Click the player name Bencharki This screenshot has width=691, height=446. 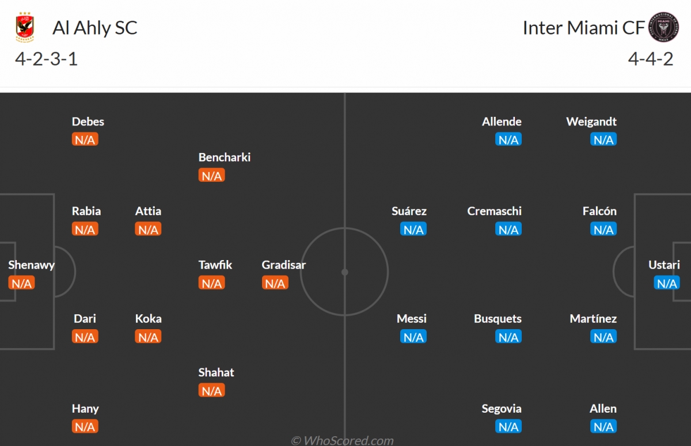pos(225,157)
